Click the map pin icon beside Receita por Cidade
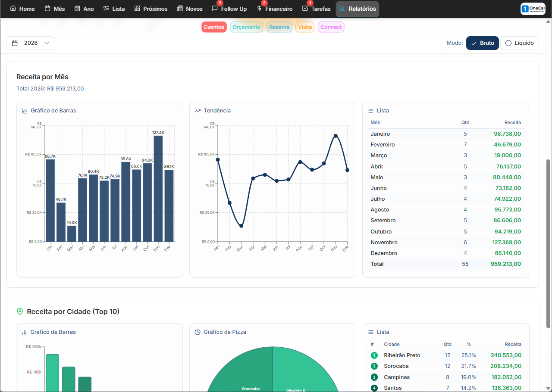The image size is (552, 392). [x=19, y=311]
